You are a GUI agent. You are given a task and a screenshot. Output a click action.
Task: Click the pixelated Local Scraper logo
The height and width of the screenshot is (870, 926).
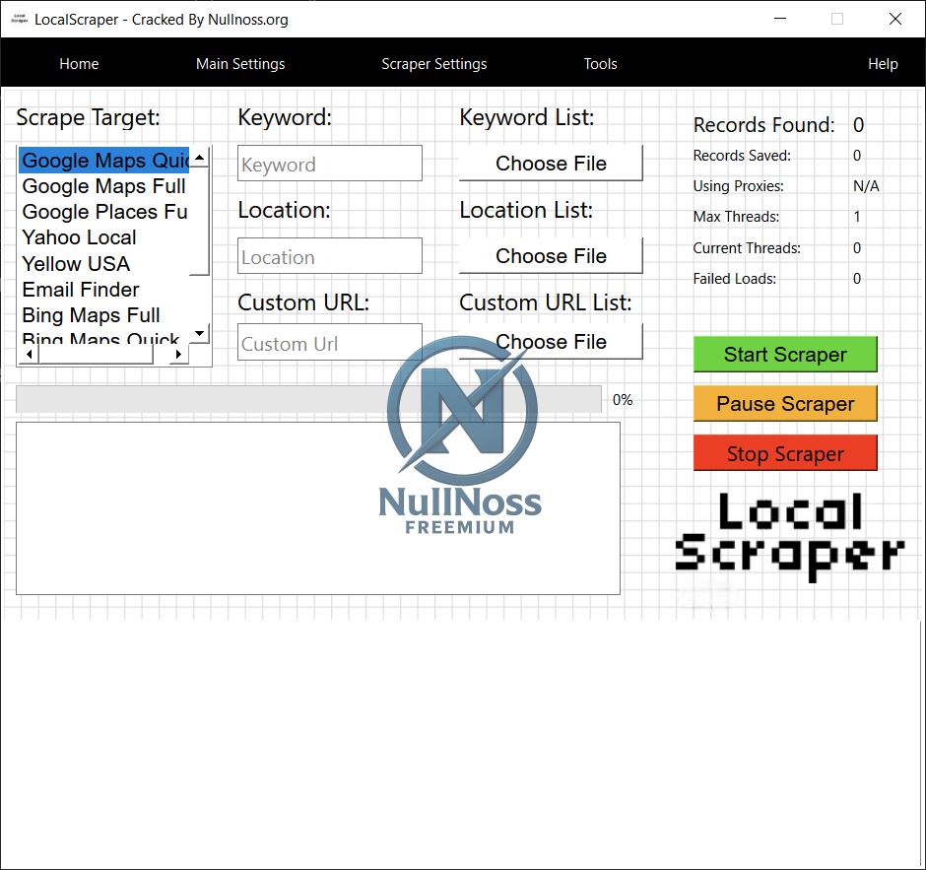tap(789, 537)
